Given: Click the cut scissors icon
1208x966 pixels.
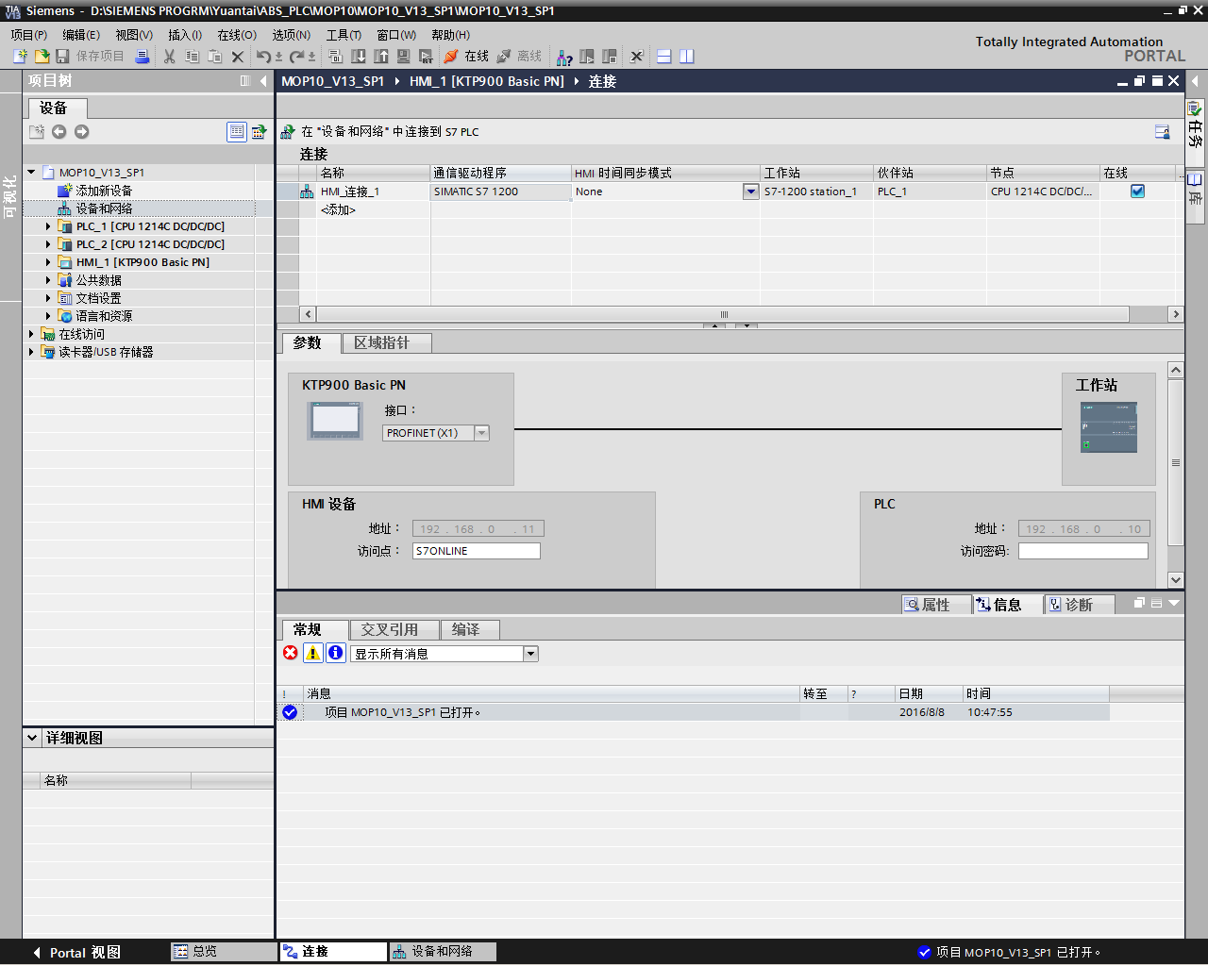Looking at the screenshot, I should (x=170, y=57).
